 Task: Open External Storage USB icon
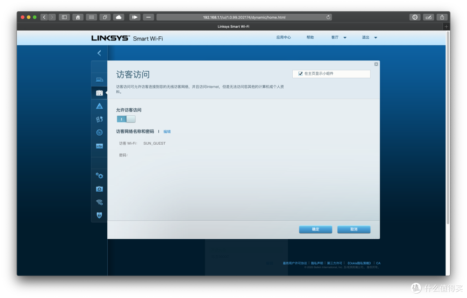(x=99, y=146)
